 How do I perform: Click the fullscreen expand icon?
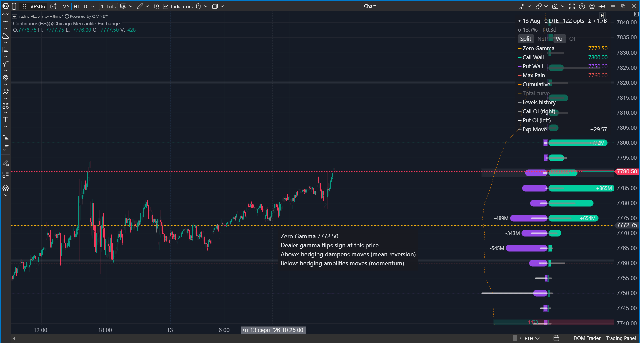pos(572,6)
